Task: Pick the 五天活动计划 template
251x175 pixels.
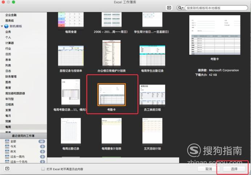Action: click(x=152, y=131)
